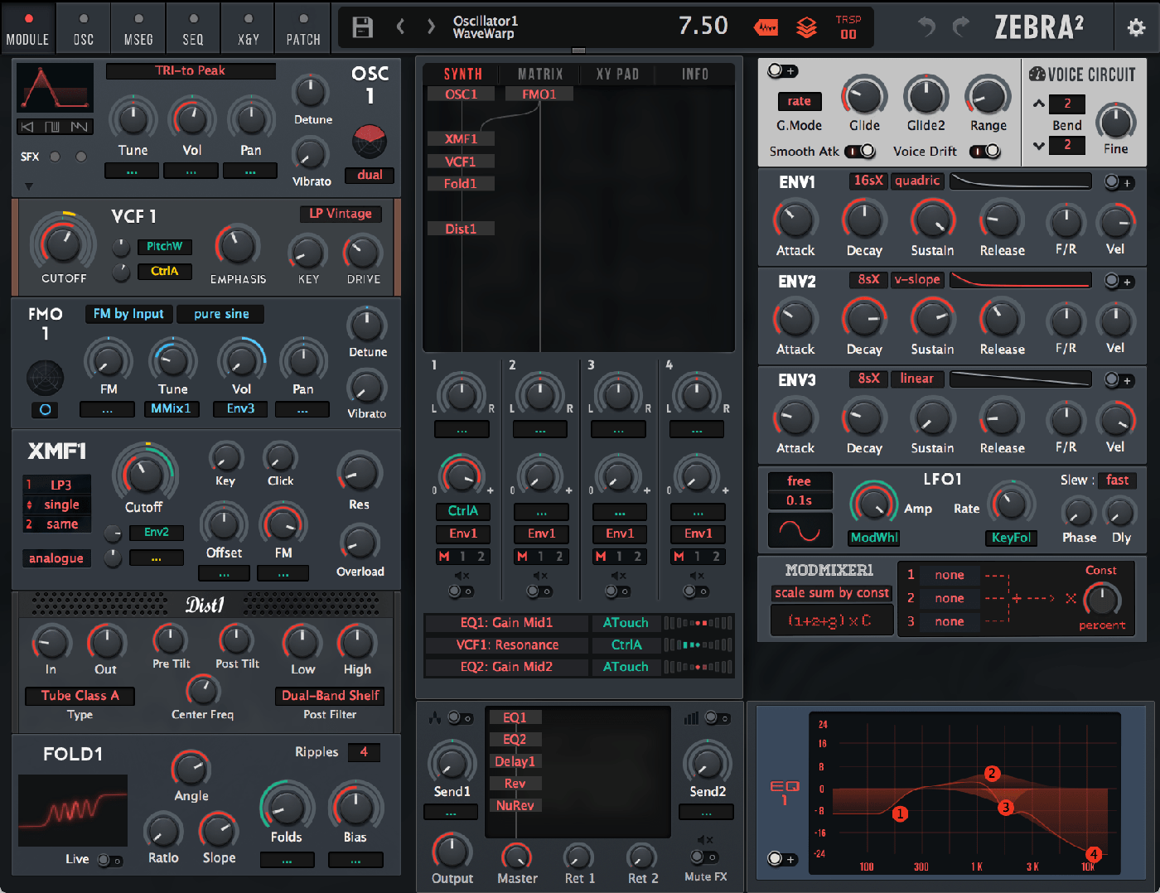Click the Voice Circuit gauge icon
Screen dimensions: 1160x893
coord(1037,75)
